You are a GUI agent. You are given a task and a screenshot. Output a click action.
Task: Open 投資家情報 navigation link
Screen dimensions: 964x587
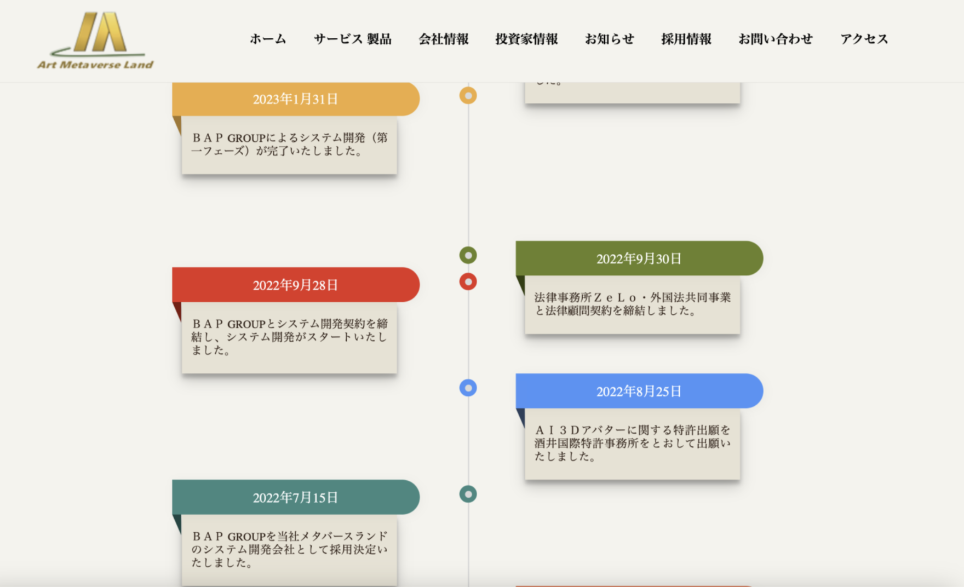click(527, 39)
